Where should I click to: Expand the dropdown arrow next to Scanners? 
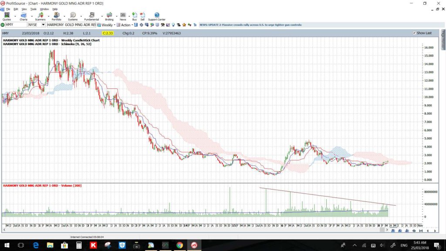point(48,17)
